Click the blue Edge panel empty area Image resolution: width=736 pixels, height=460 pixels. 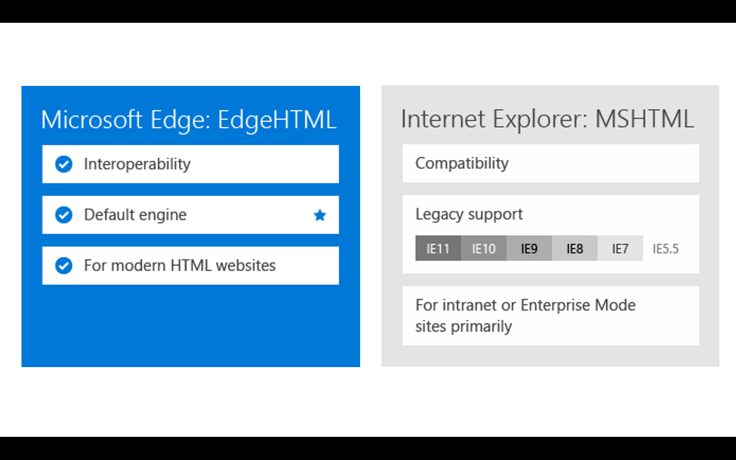[191, 326]
